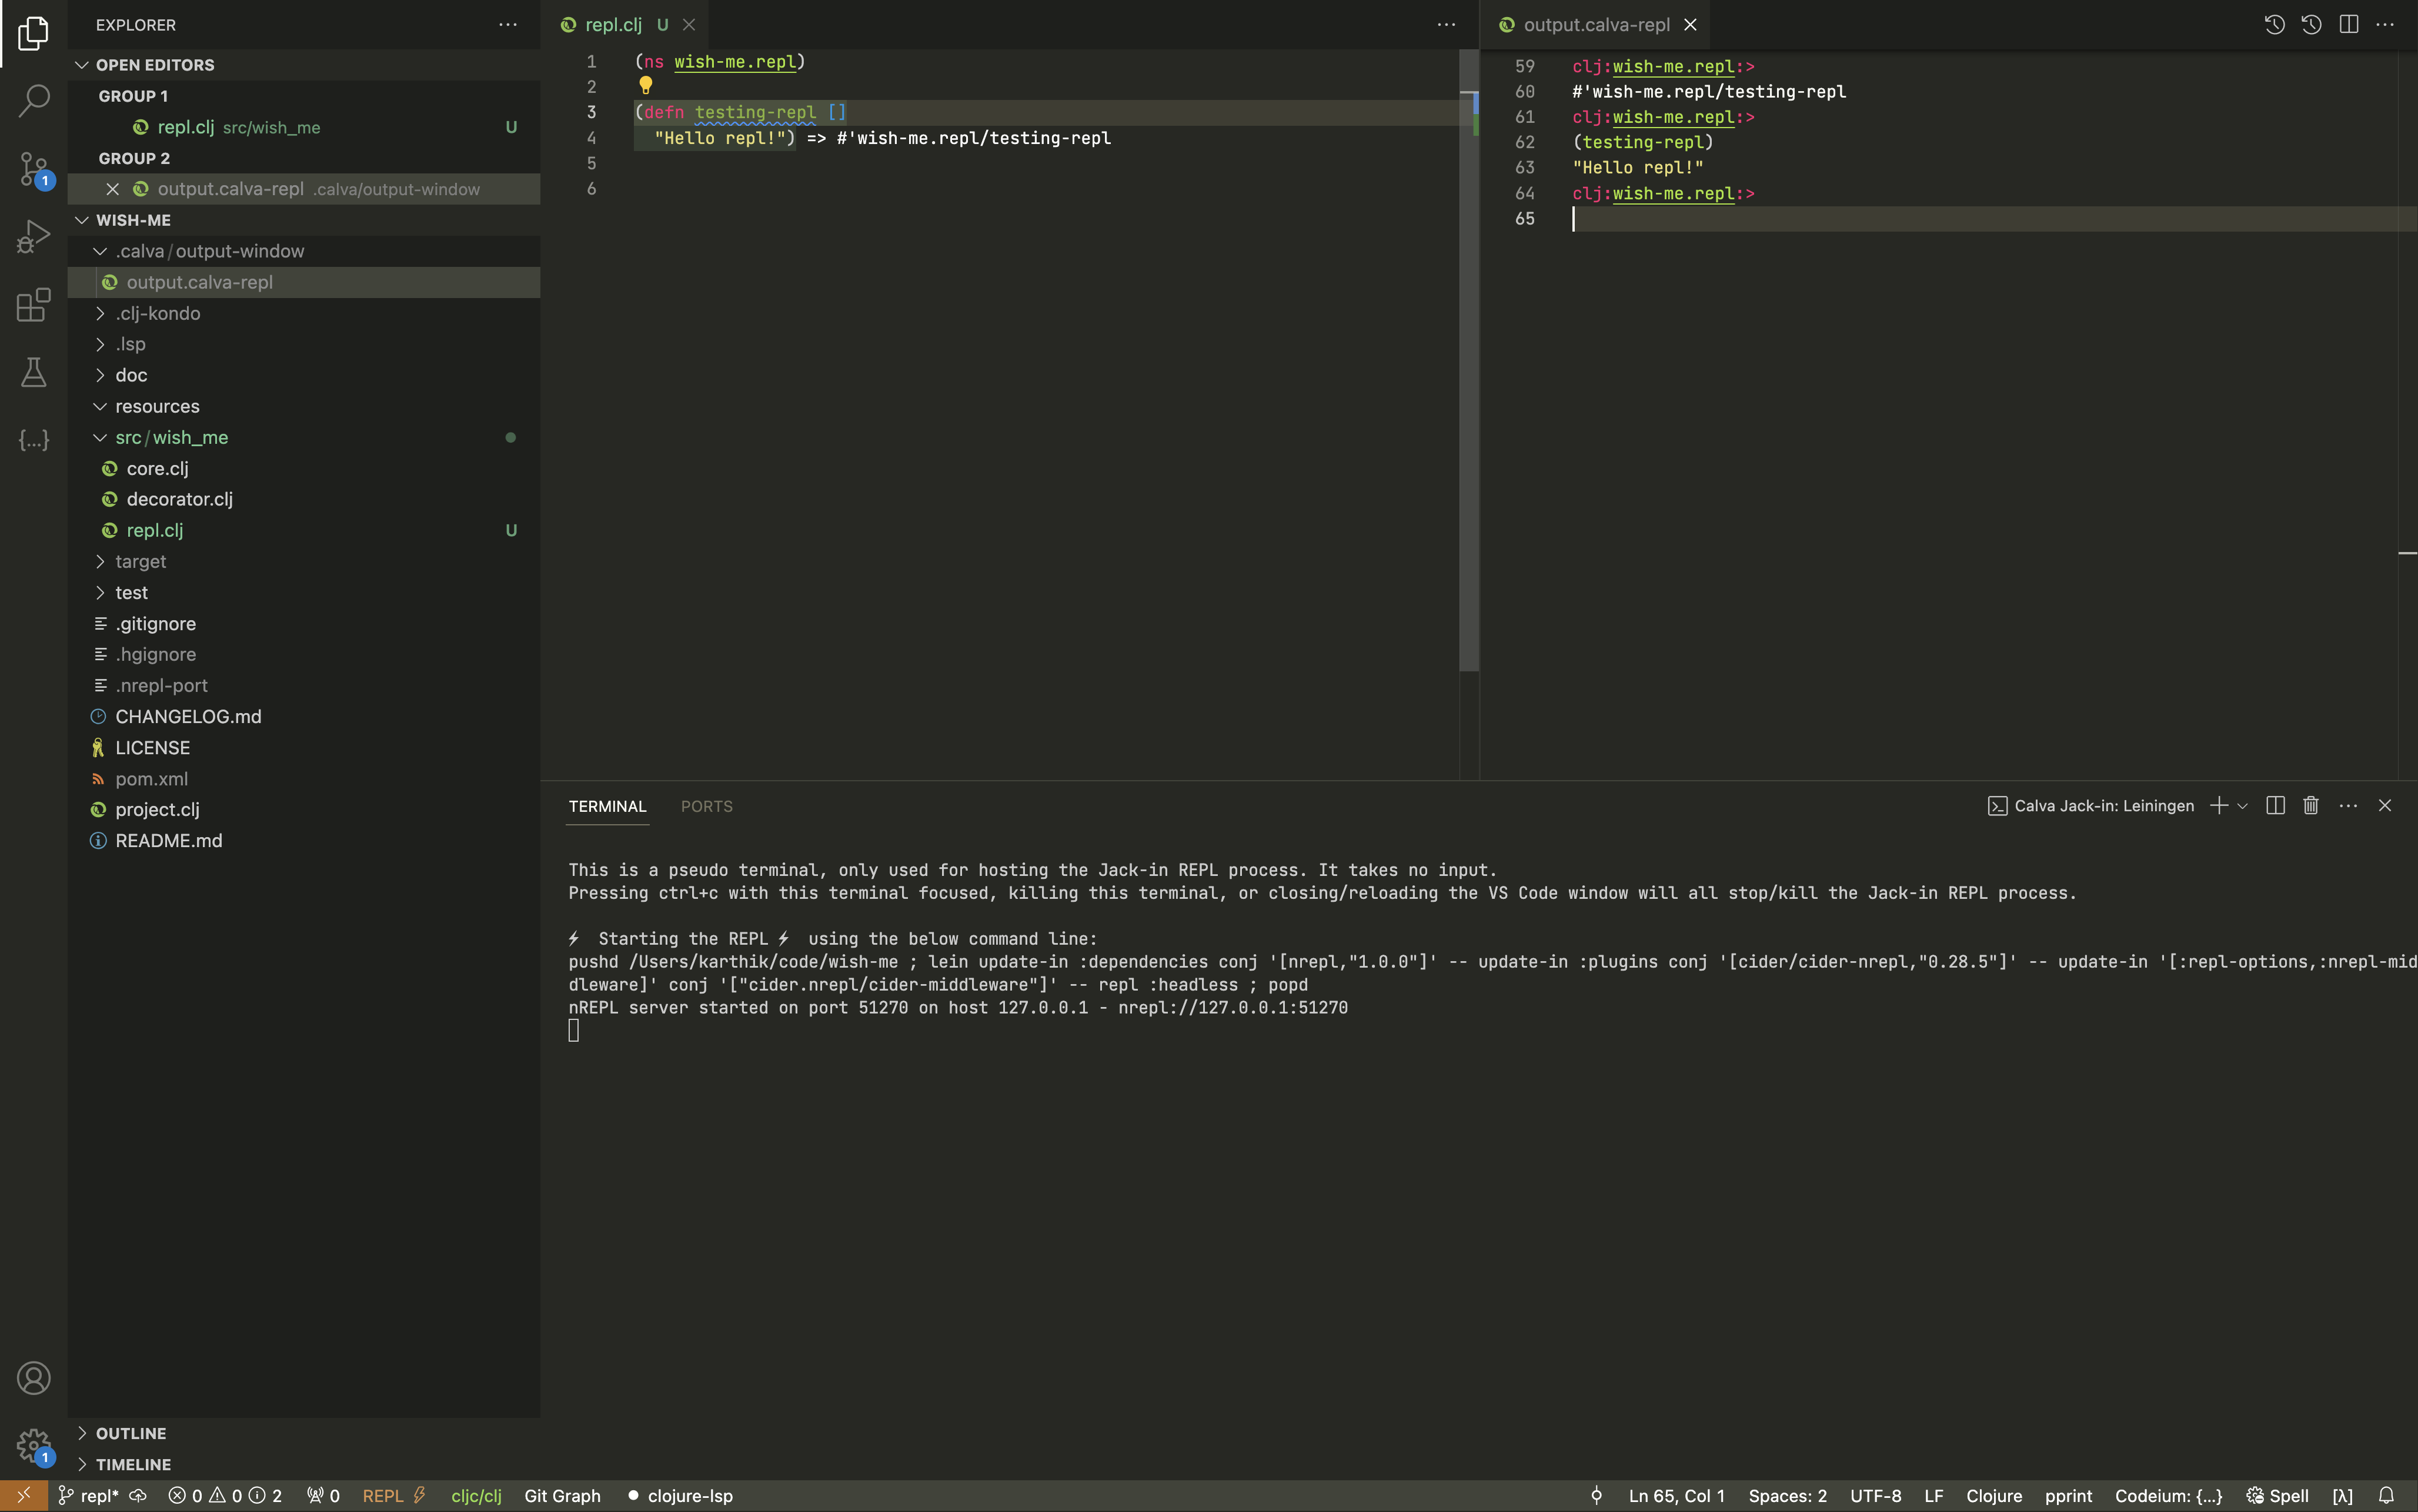The image size is (2418, 1512).
Task: Open Git Graph from status bar
Action: pos(562,1496)
